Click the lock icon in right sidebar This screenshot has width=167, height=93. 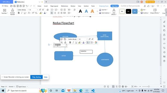tap(164, 35)
